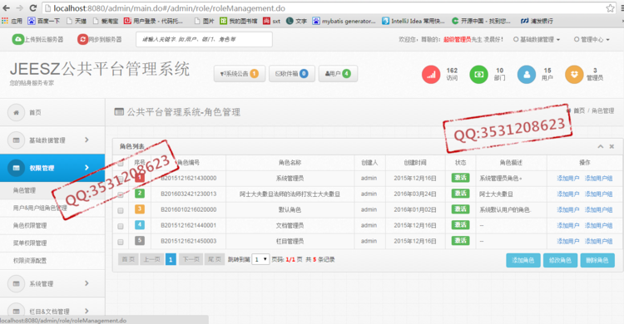Open the 收件箱 inbox button
The width and height of the screenshot is (624, 324).
coord(292,74)
